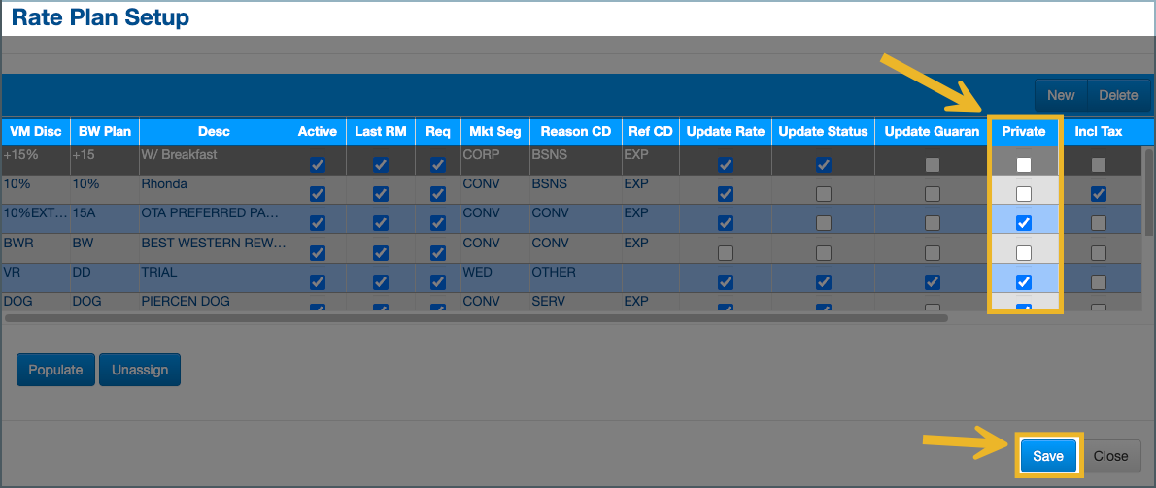The height and width of the screenshot is (488, 1156).
Task: Toggle Active checkbox for Rhonda row
Action: tap(317, 194)
